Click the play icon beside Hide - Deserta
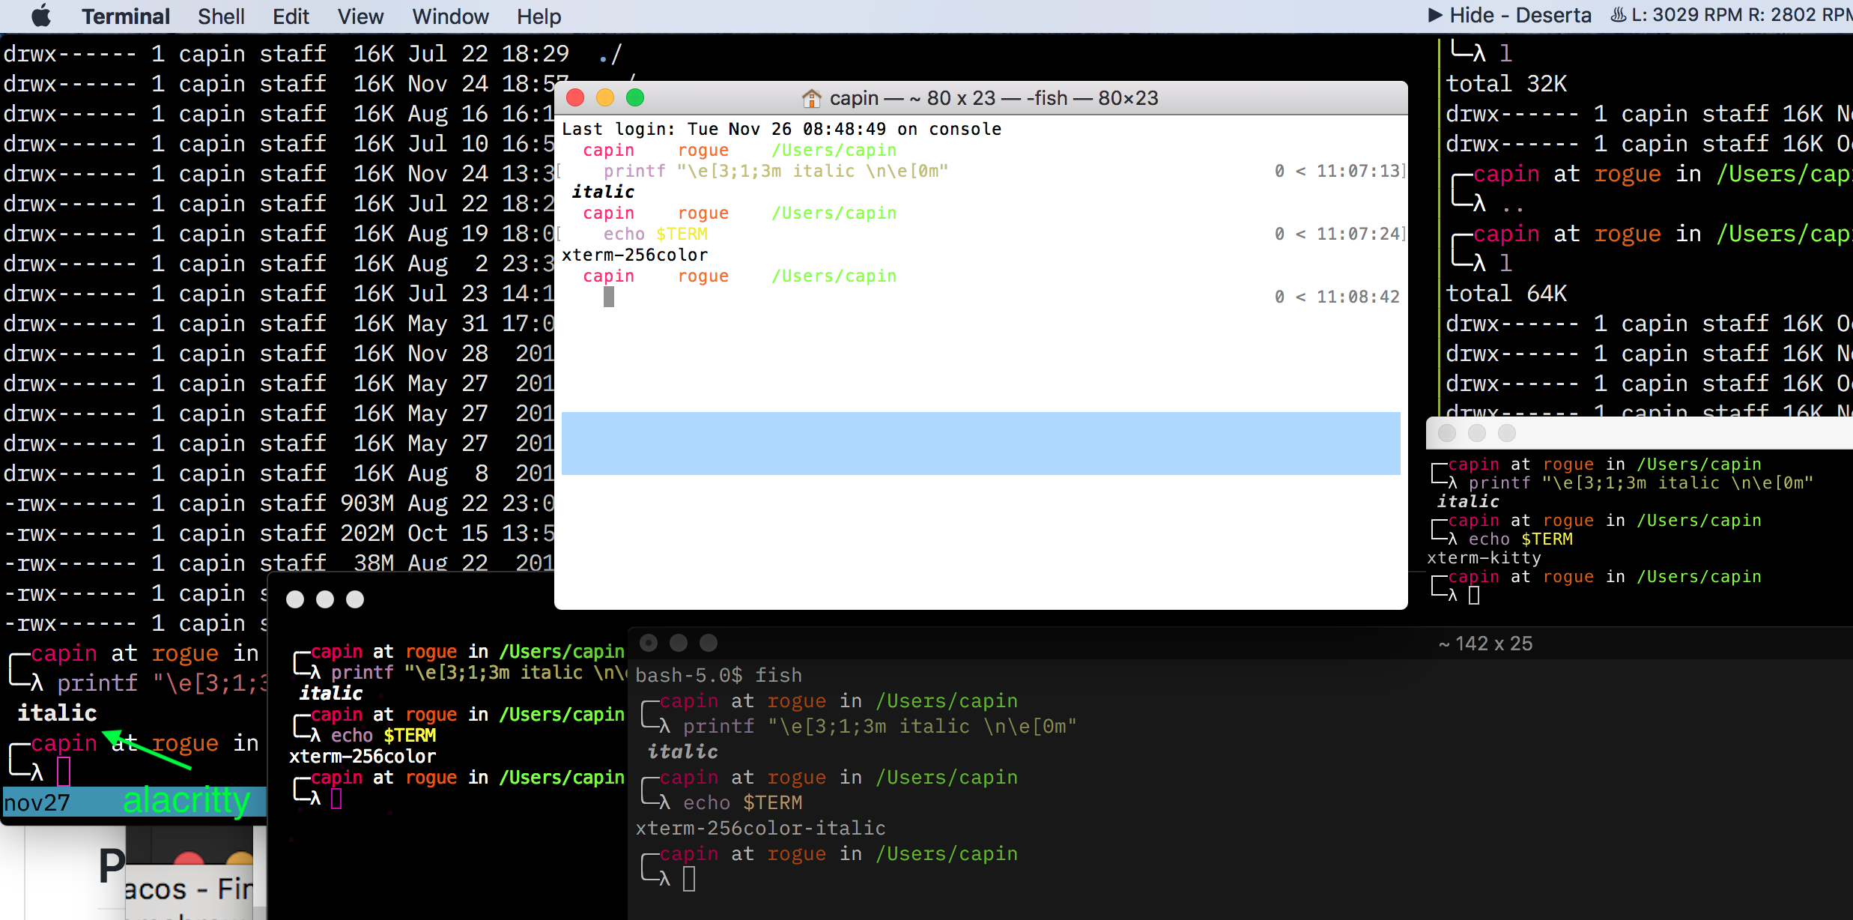The width and height of the screenshot is (1853, 920). coord(1434,15)
